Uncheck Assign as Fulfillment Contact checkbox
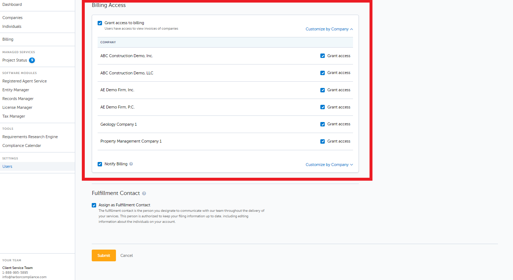 pyautogui.click(x=94, y=205)
